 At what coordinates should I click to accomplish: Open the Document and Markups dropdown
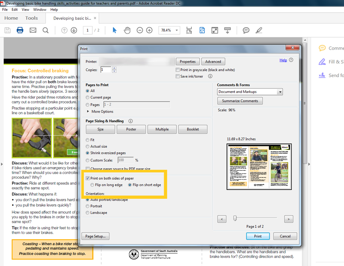click(280, 92)
